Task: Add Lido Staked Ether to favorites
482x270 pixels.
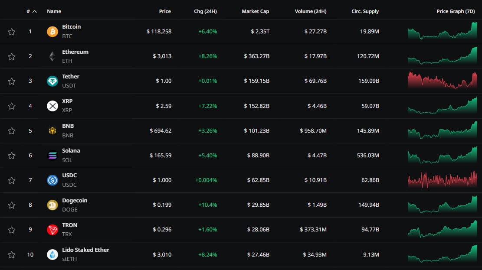Action: tap(12, 255)
